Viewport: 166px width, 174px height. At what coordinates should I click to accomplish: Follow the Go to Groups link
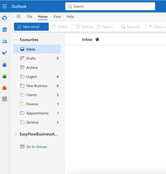click(34, 147)
